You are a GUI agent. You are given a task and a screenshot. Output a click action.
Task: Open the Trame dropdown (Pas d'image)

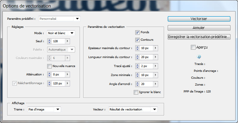[44, 110]
